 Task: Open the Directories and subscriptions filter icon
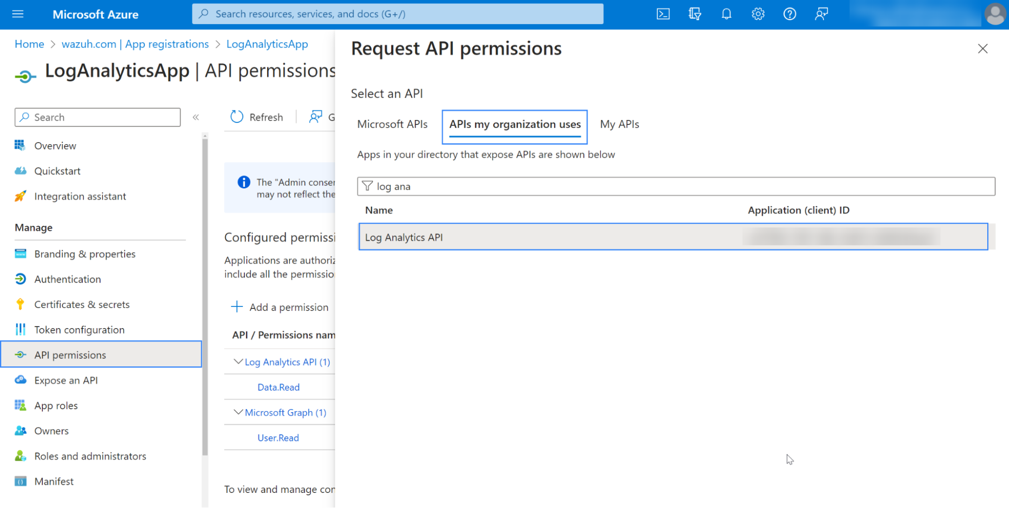click(695, 14)
